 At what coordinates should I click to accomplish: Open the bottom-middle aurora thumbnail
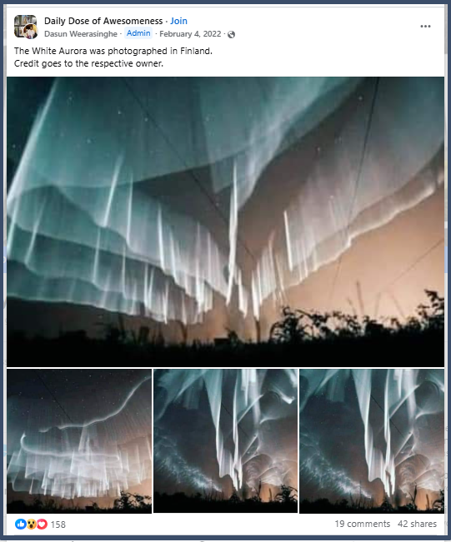coord(225,441)
